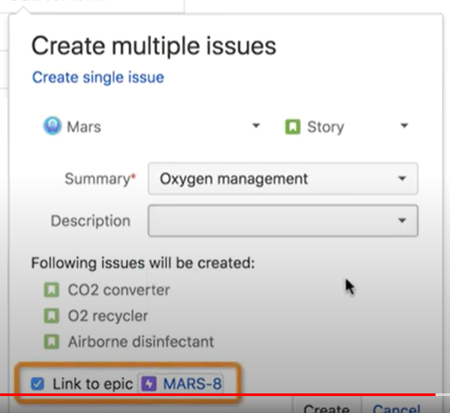Viewport: 450px width, 413px height.
Task: Toggle the Link to epic checkbox
Action: [x=37, y=384]
